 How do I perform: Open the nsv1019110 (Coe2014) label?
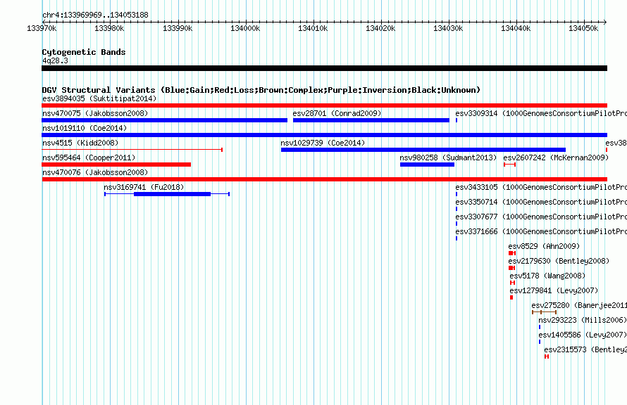85,128
